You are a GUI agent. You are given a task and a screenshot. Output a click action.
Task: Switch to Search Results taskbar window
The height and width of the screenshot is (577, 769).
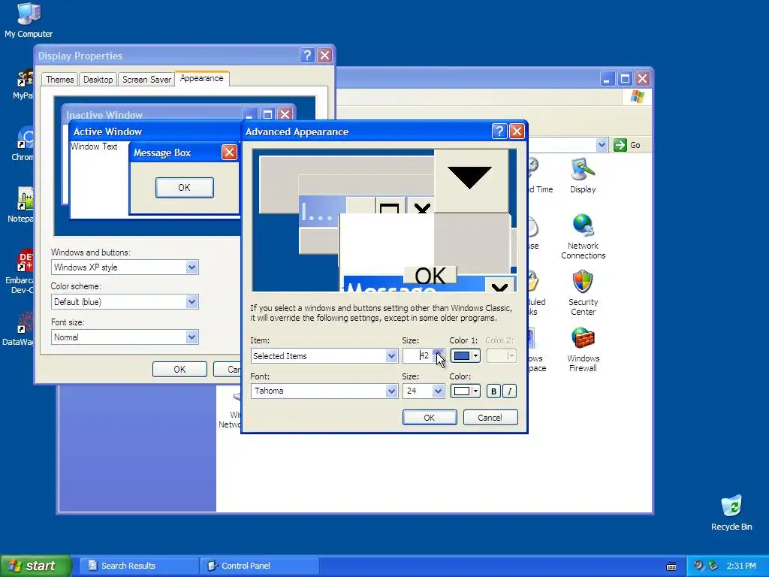click(x=138, y=566)
